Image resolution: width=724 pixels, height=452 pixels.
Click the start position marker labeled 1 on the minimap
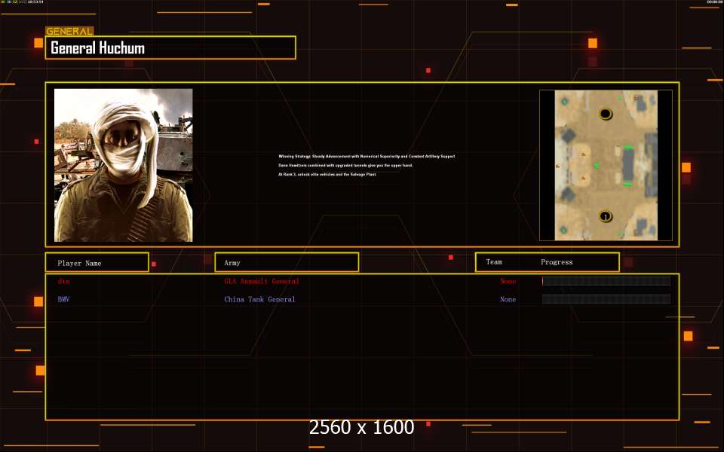tap(606, 216)
